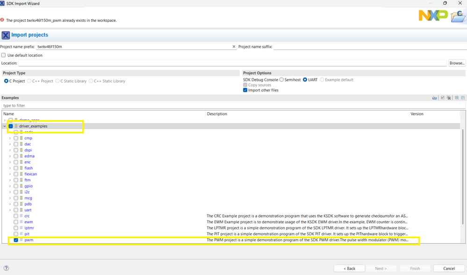This screenshot has width=467, height=275.
Task: Check the ewm example checkbox
Action: coord(16,222)
